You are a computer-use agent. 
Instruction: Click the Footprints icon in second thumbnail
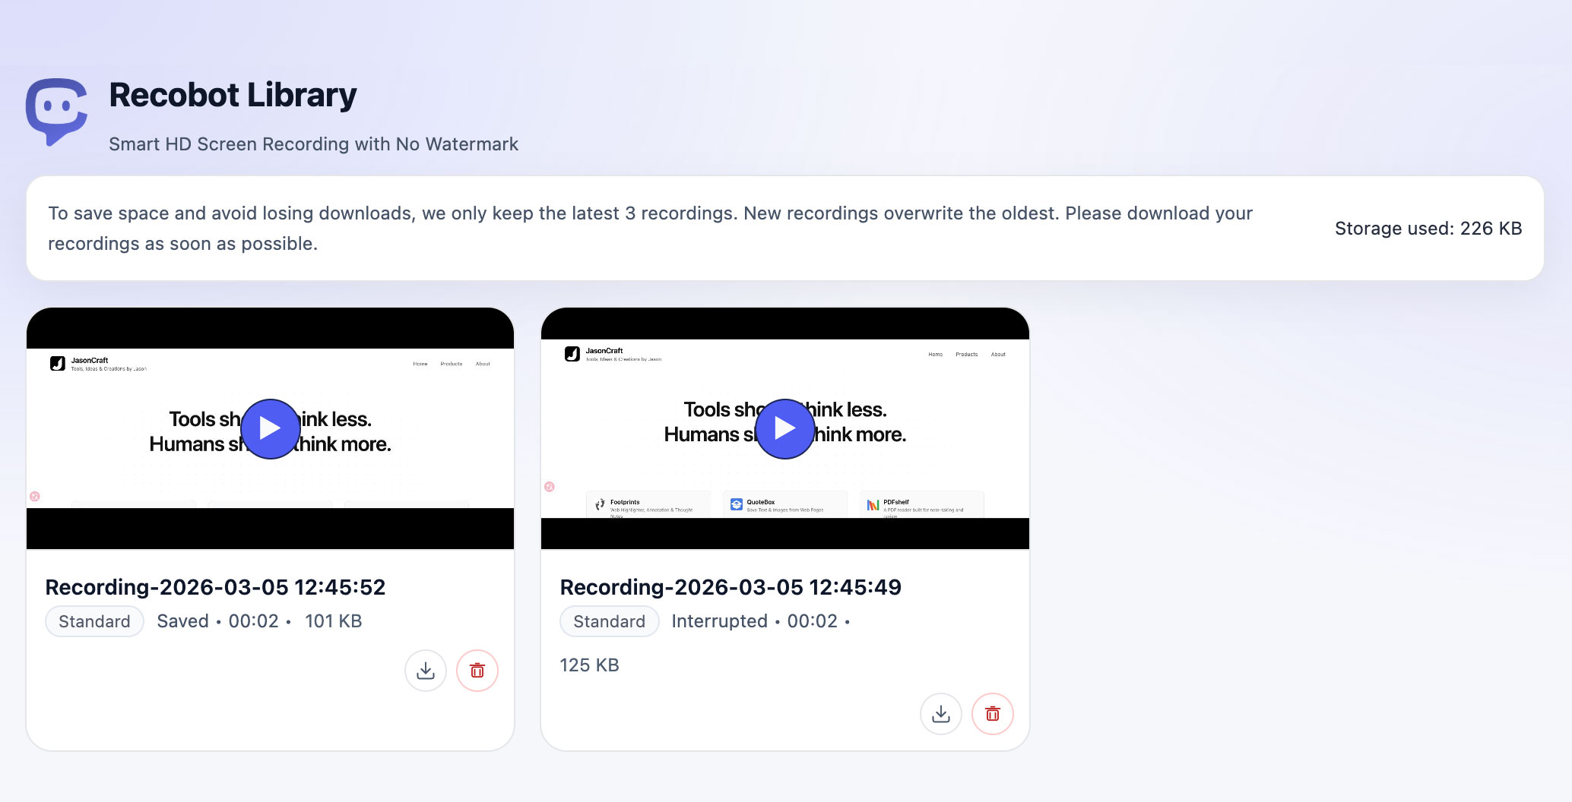(x=601, y=504)
